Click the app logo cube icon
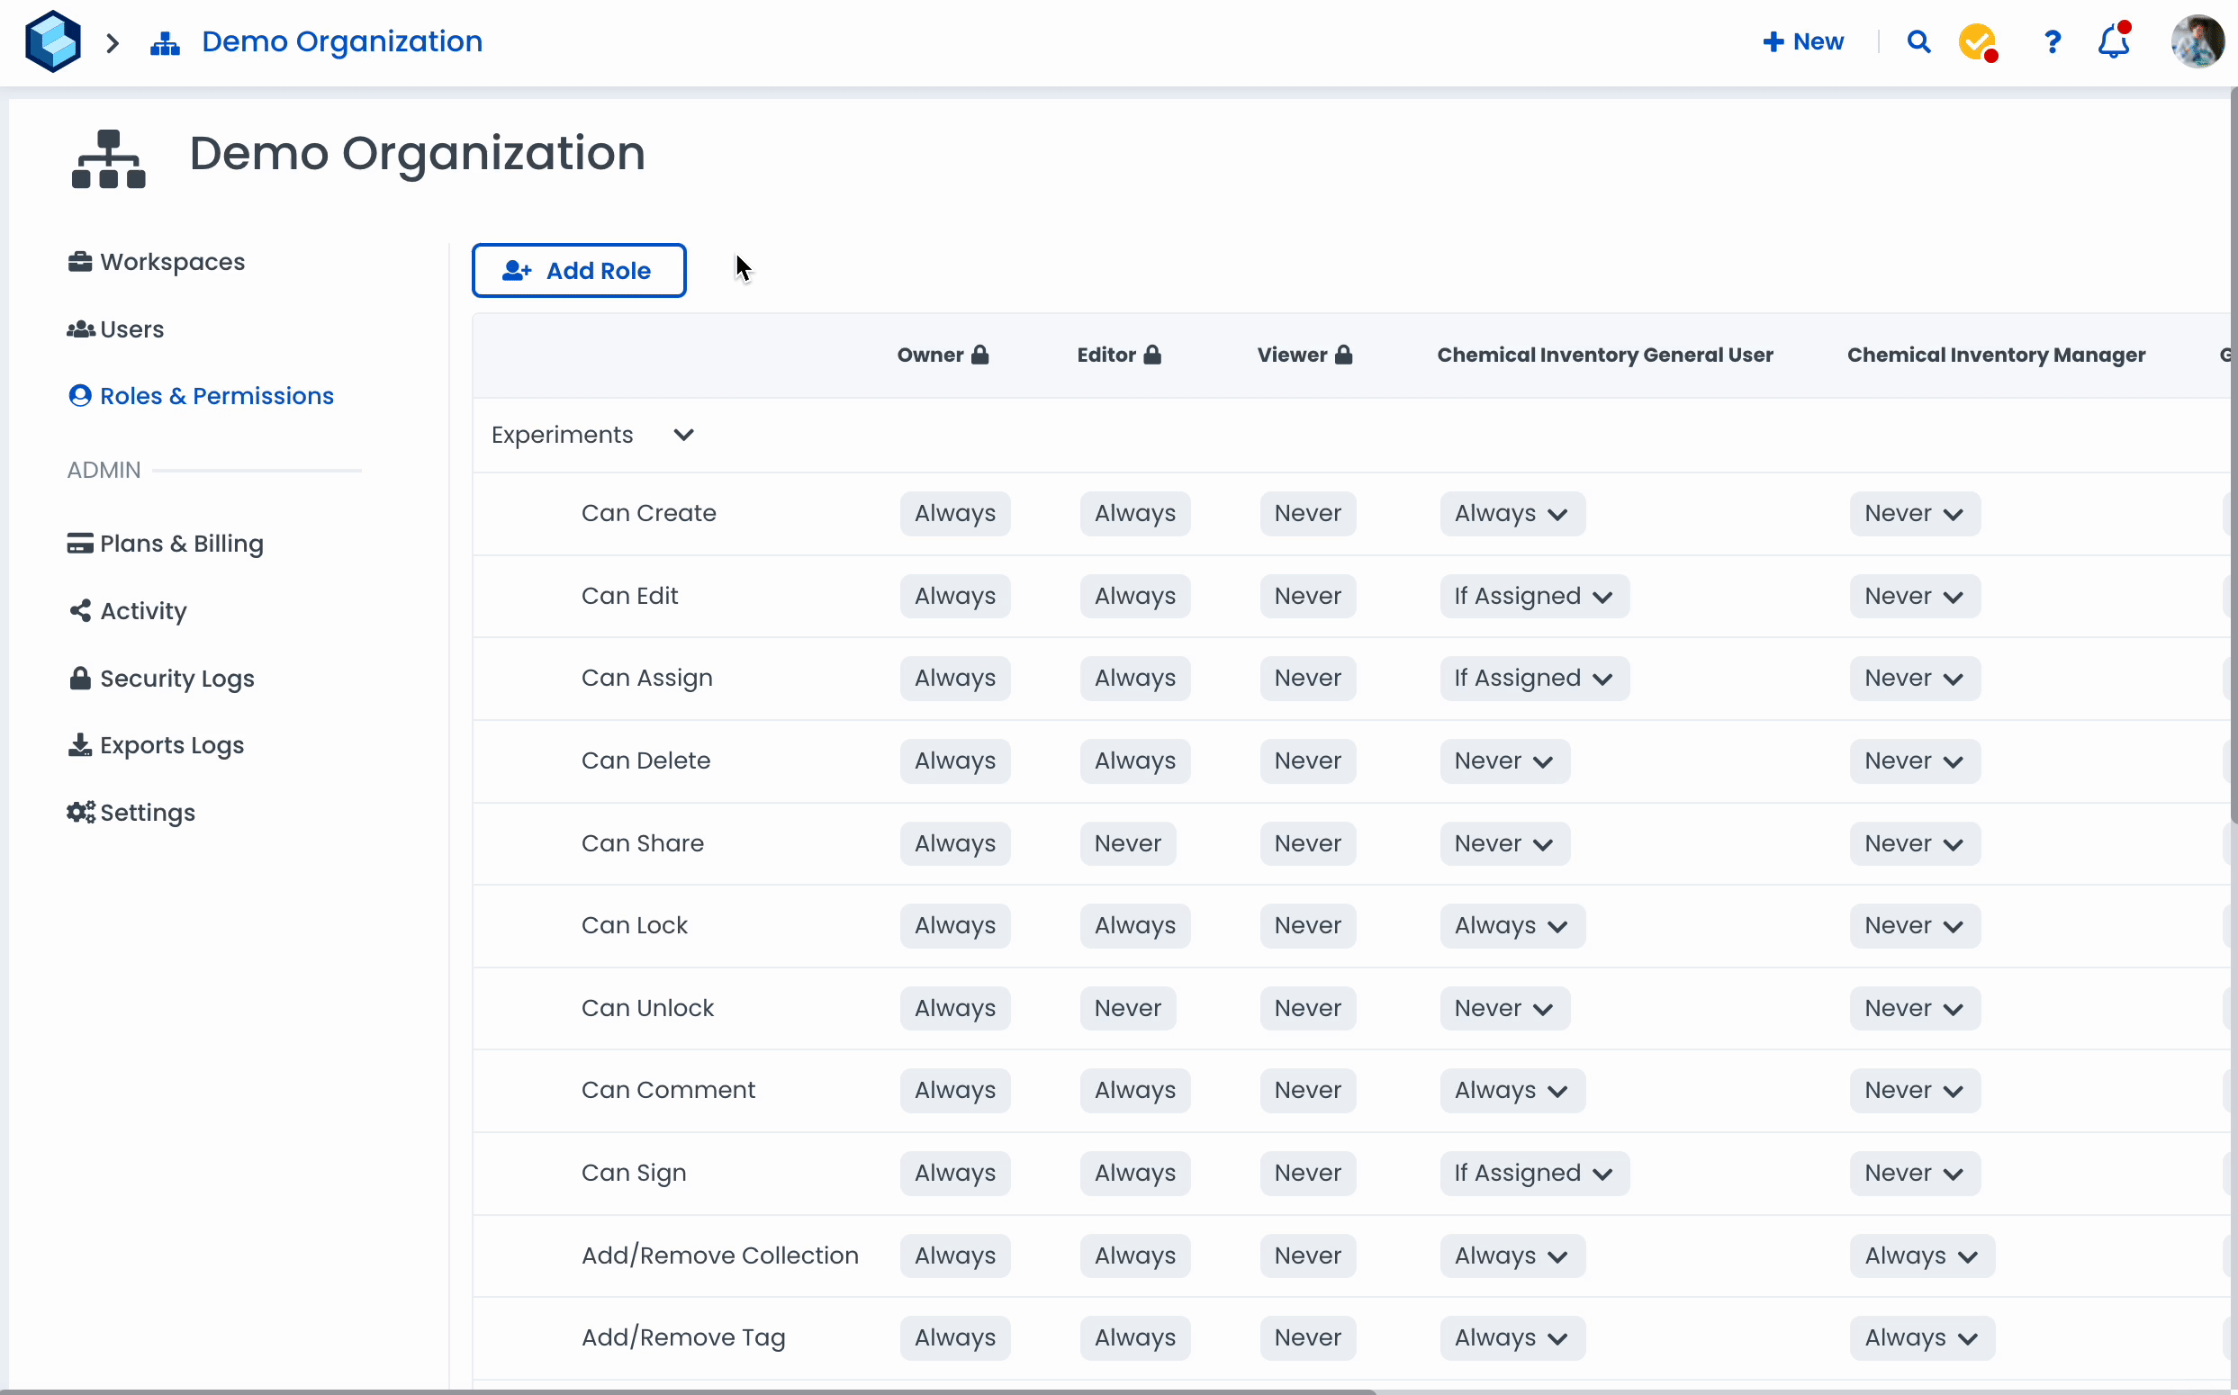 tap(52, 41)
